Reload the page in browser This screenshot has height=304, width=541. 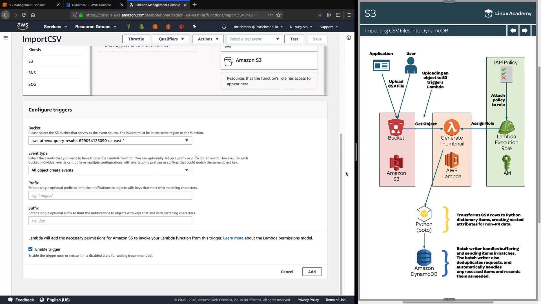pos(24,15)
